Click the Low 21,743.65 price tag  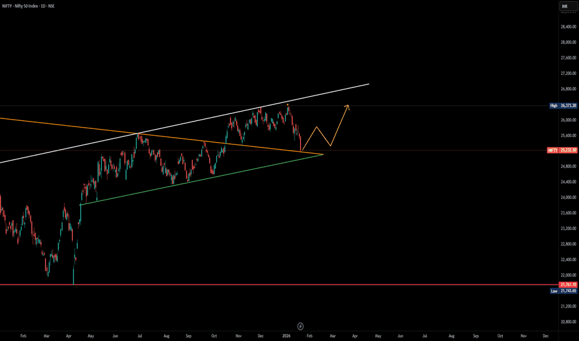pos(563,290)
